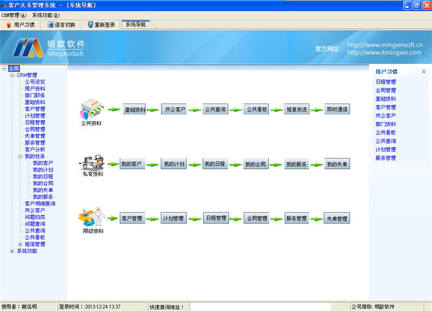Open 我的计划 flow button
This screenshot has width=432, height=311.
coord(174,164)
